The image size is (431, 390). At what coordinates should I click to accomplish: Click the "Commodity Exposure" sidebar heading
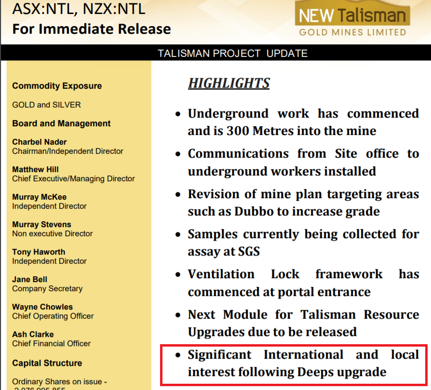pos(57,86)
